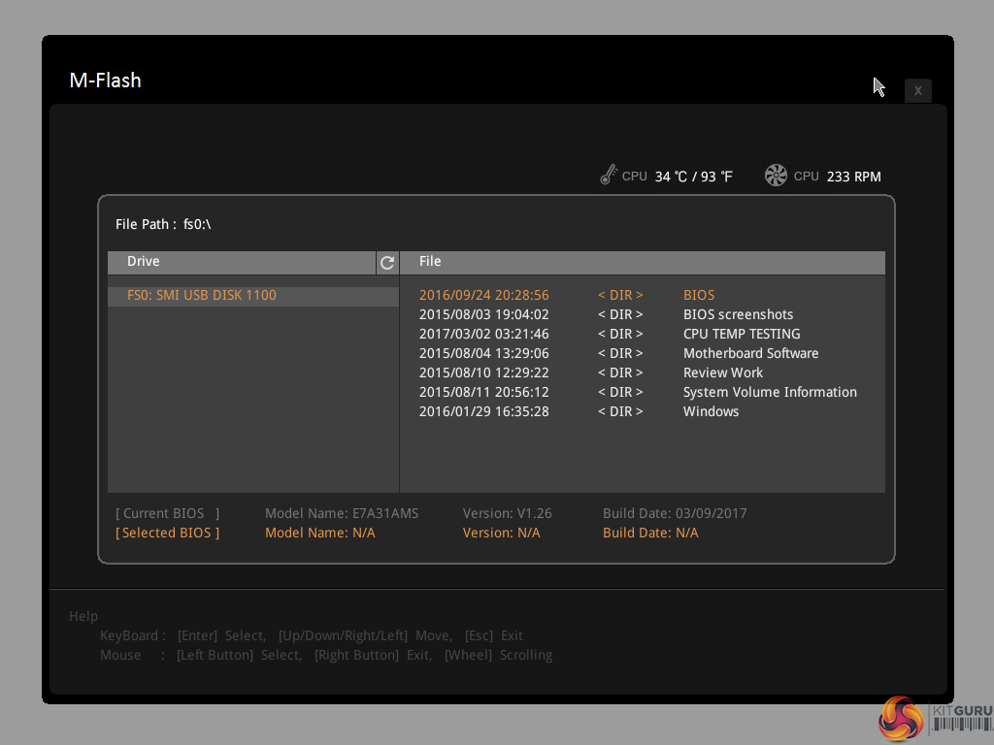
Task: Open the BIOS screenshots folder
Action: point(738,314)
